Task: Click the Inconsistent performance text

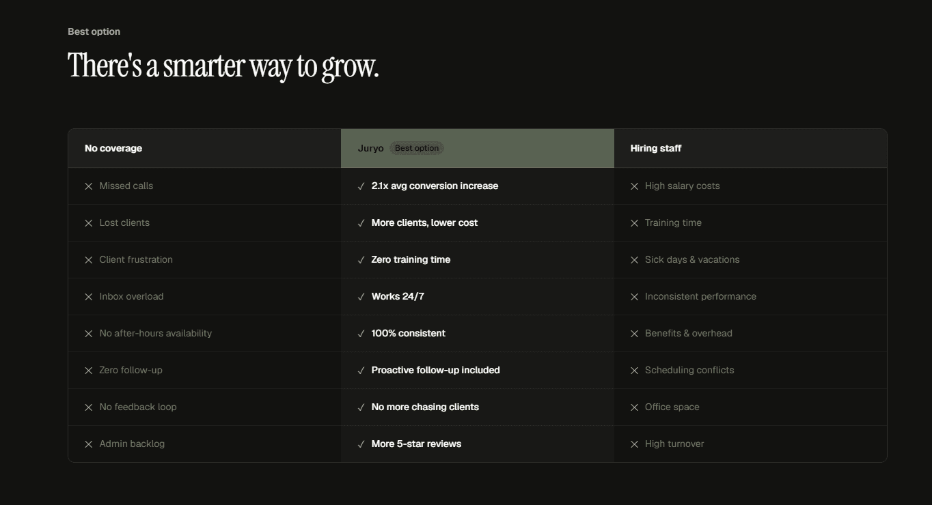Action: coord(701,296)
